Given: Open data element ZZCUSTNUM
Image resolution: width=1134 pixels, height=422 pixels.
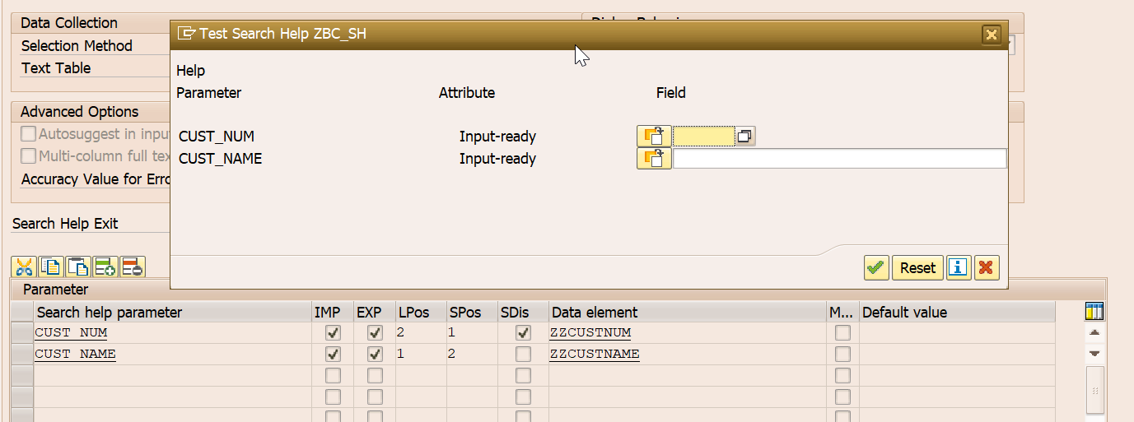Looking at the screenshot, I should point(590,333).
